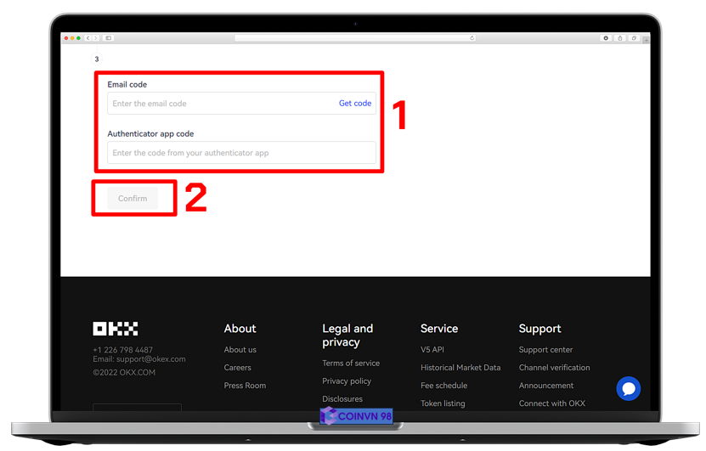The width and height of the screenshot is (706, 451).
Task: Open the Safari share icon
Action: click(620, 38)
